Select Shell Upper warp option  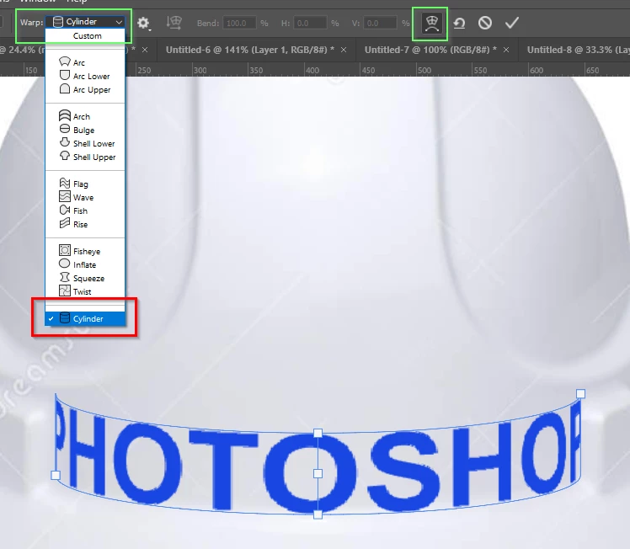[x=85, y=157]
